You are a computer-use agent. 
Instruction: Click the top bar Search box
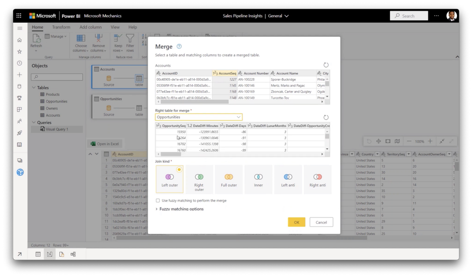coord(409,16)
